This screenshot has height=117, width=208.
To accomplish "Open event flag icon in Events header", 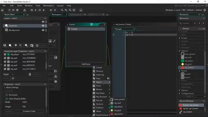I will click(92, 24).
